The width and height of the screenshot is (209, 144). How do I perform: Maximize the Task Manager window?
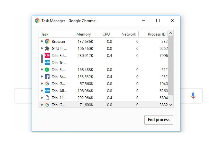pyautogui.click(x=158, y=20)
